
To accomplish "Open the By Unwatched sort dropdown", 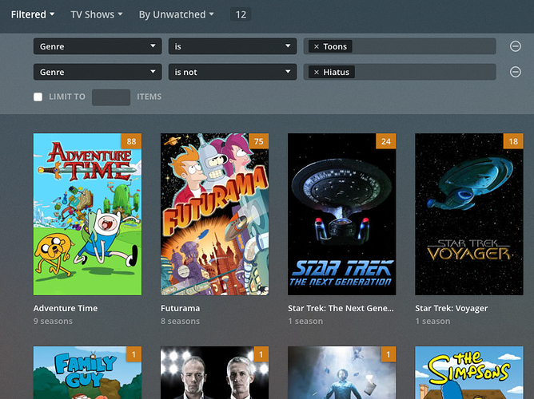I will [176, 14].
